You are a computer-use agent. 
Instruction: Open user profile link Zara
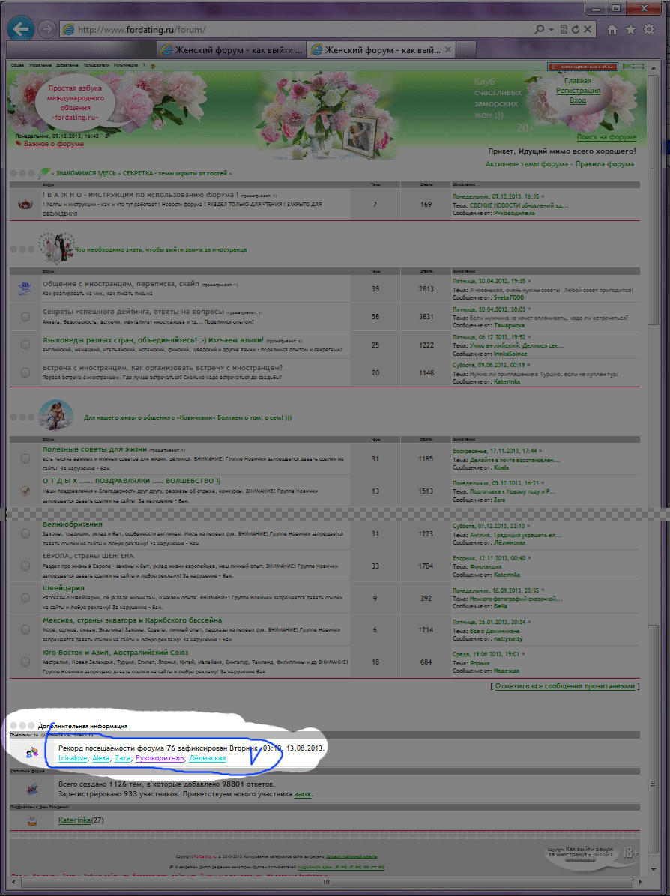tap(122, 758)
